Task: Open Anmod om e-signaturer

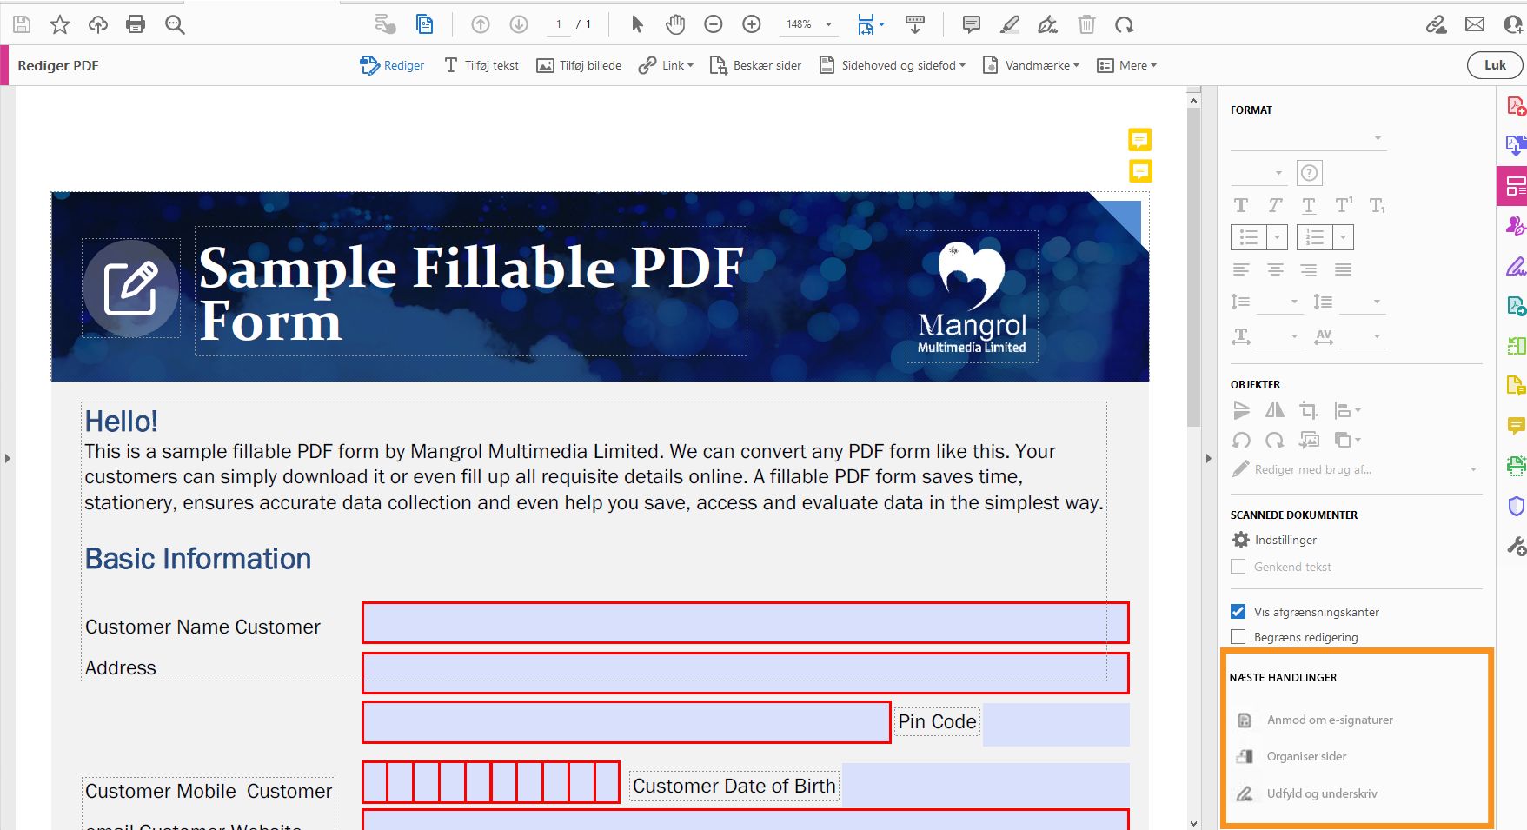Action: point(1314,720)
